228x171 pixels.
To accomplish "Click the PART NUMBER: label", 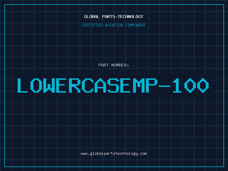I will point(114,65).
